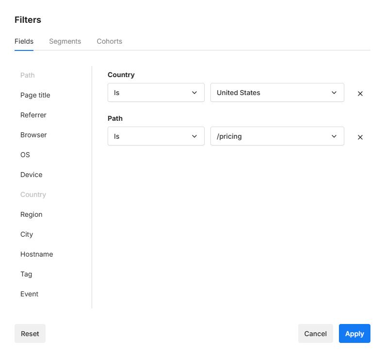Remove the Country filter row

(x=360, y=94)
